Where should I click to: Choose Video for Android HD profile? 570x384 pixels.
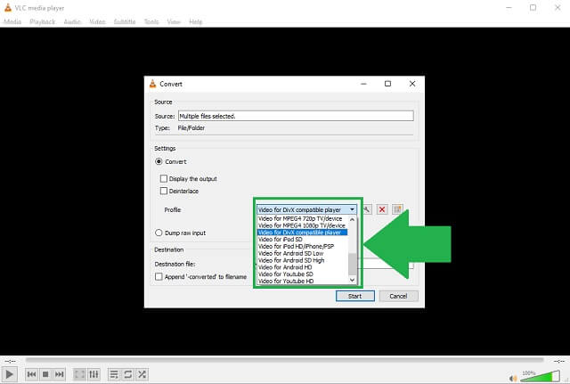[x=303, y=267]
